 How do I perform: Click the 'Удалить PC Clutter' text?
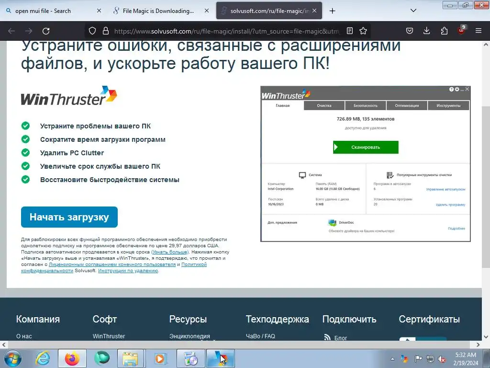72,153
